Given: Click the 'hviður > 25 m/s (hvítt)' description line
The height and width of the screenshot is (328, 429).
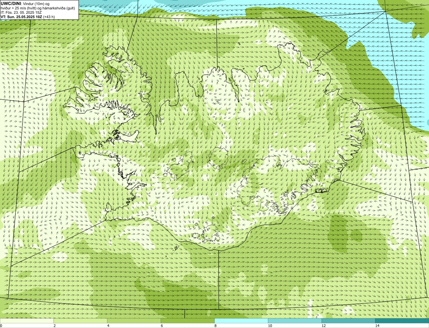Looking at the screenshot, I should click(38, 8).
